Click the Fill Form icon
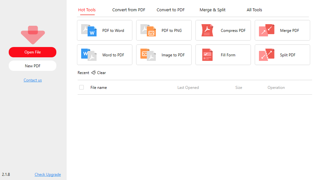The image size is (315, 180). 207,55
